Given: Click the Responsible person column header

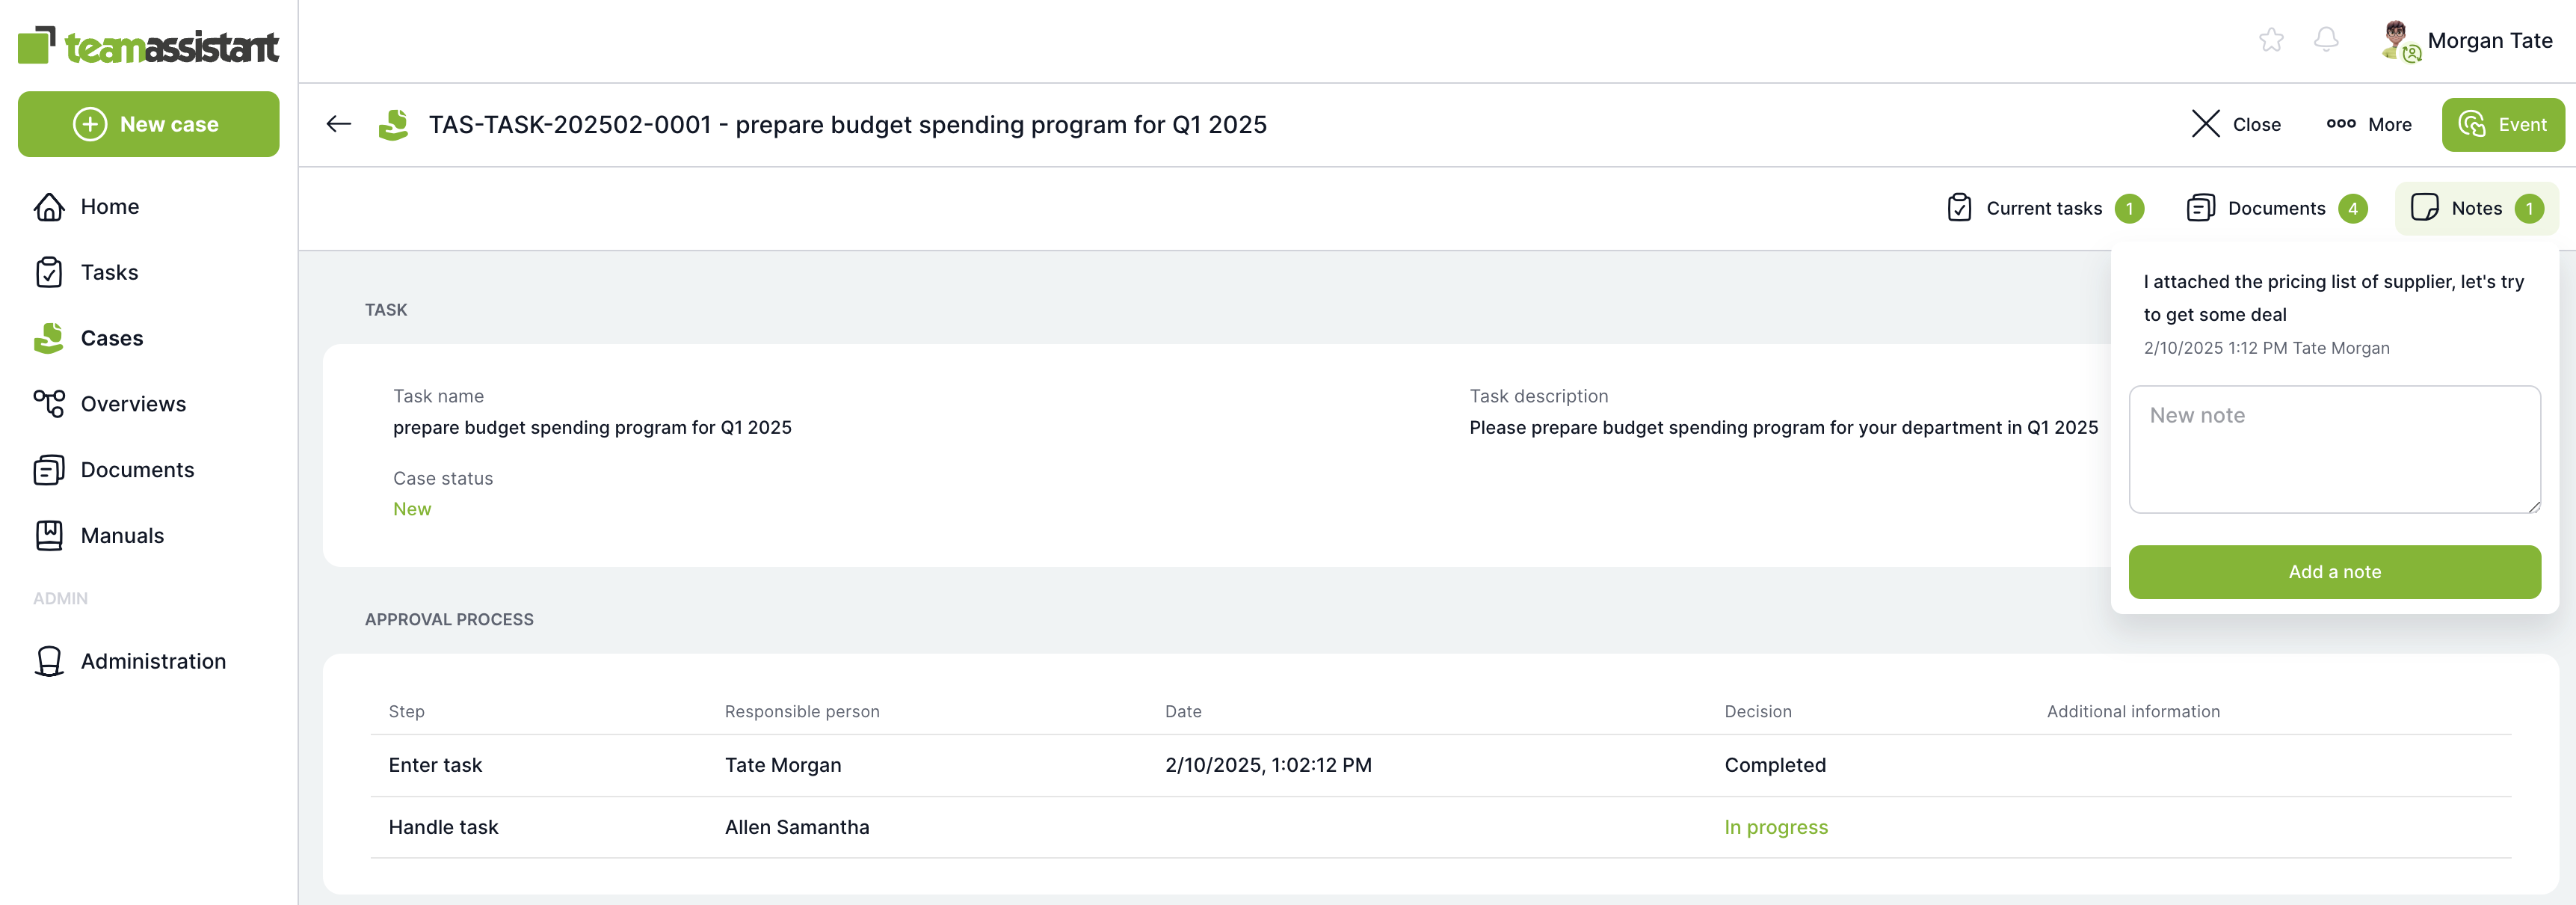Looking at the screenshot, I should coord(802,712).
